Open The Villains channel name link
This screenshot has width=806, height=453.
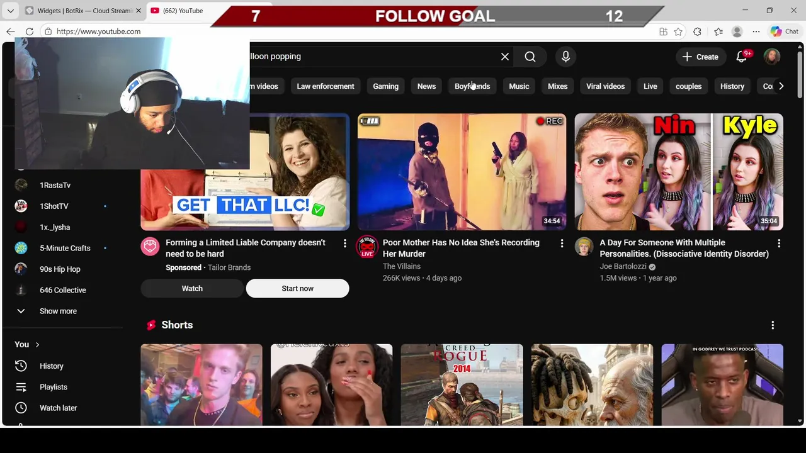401,266
